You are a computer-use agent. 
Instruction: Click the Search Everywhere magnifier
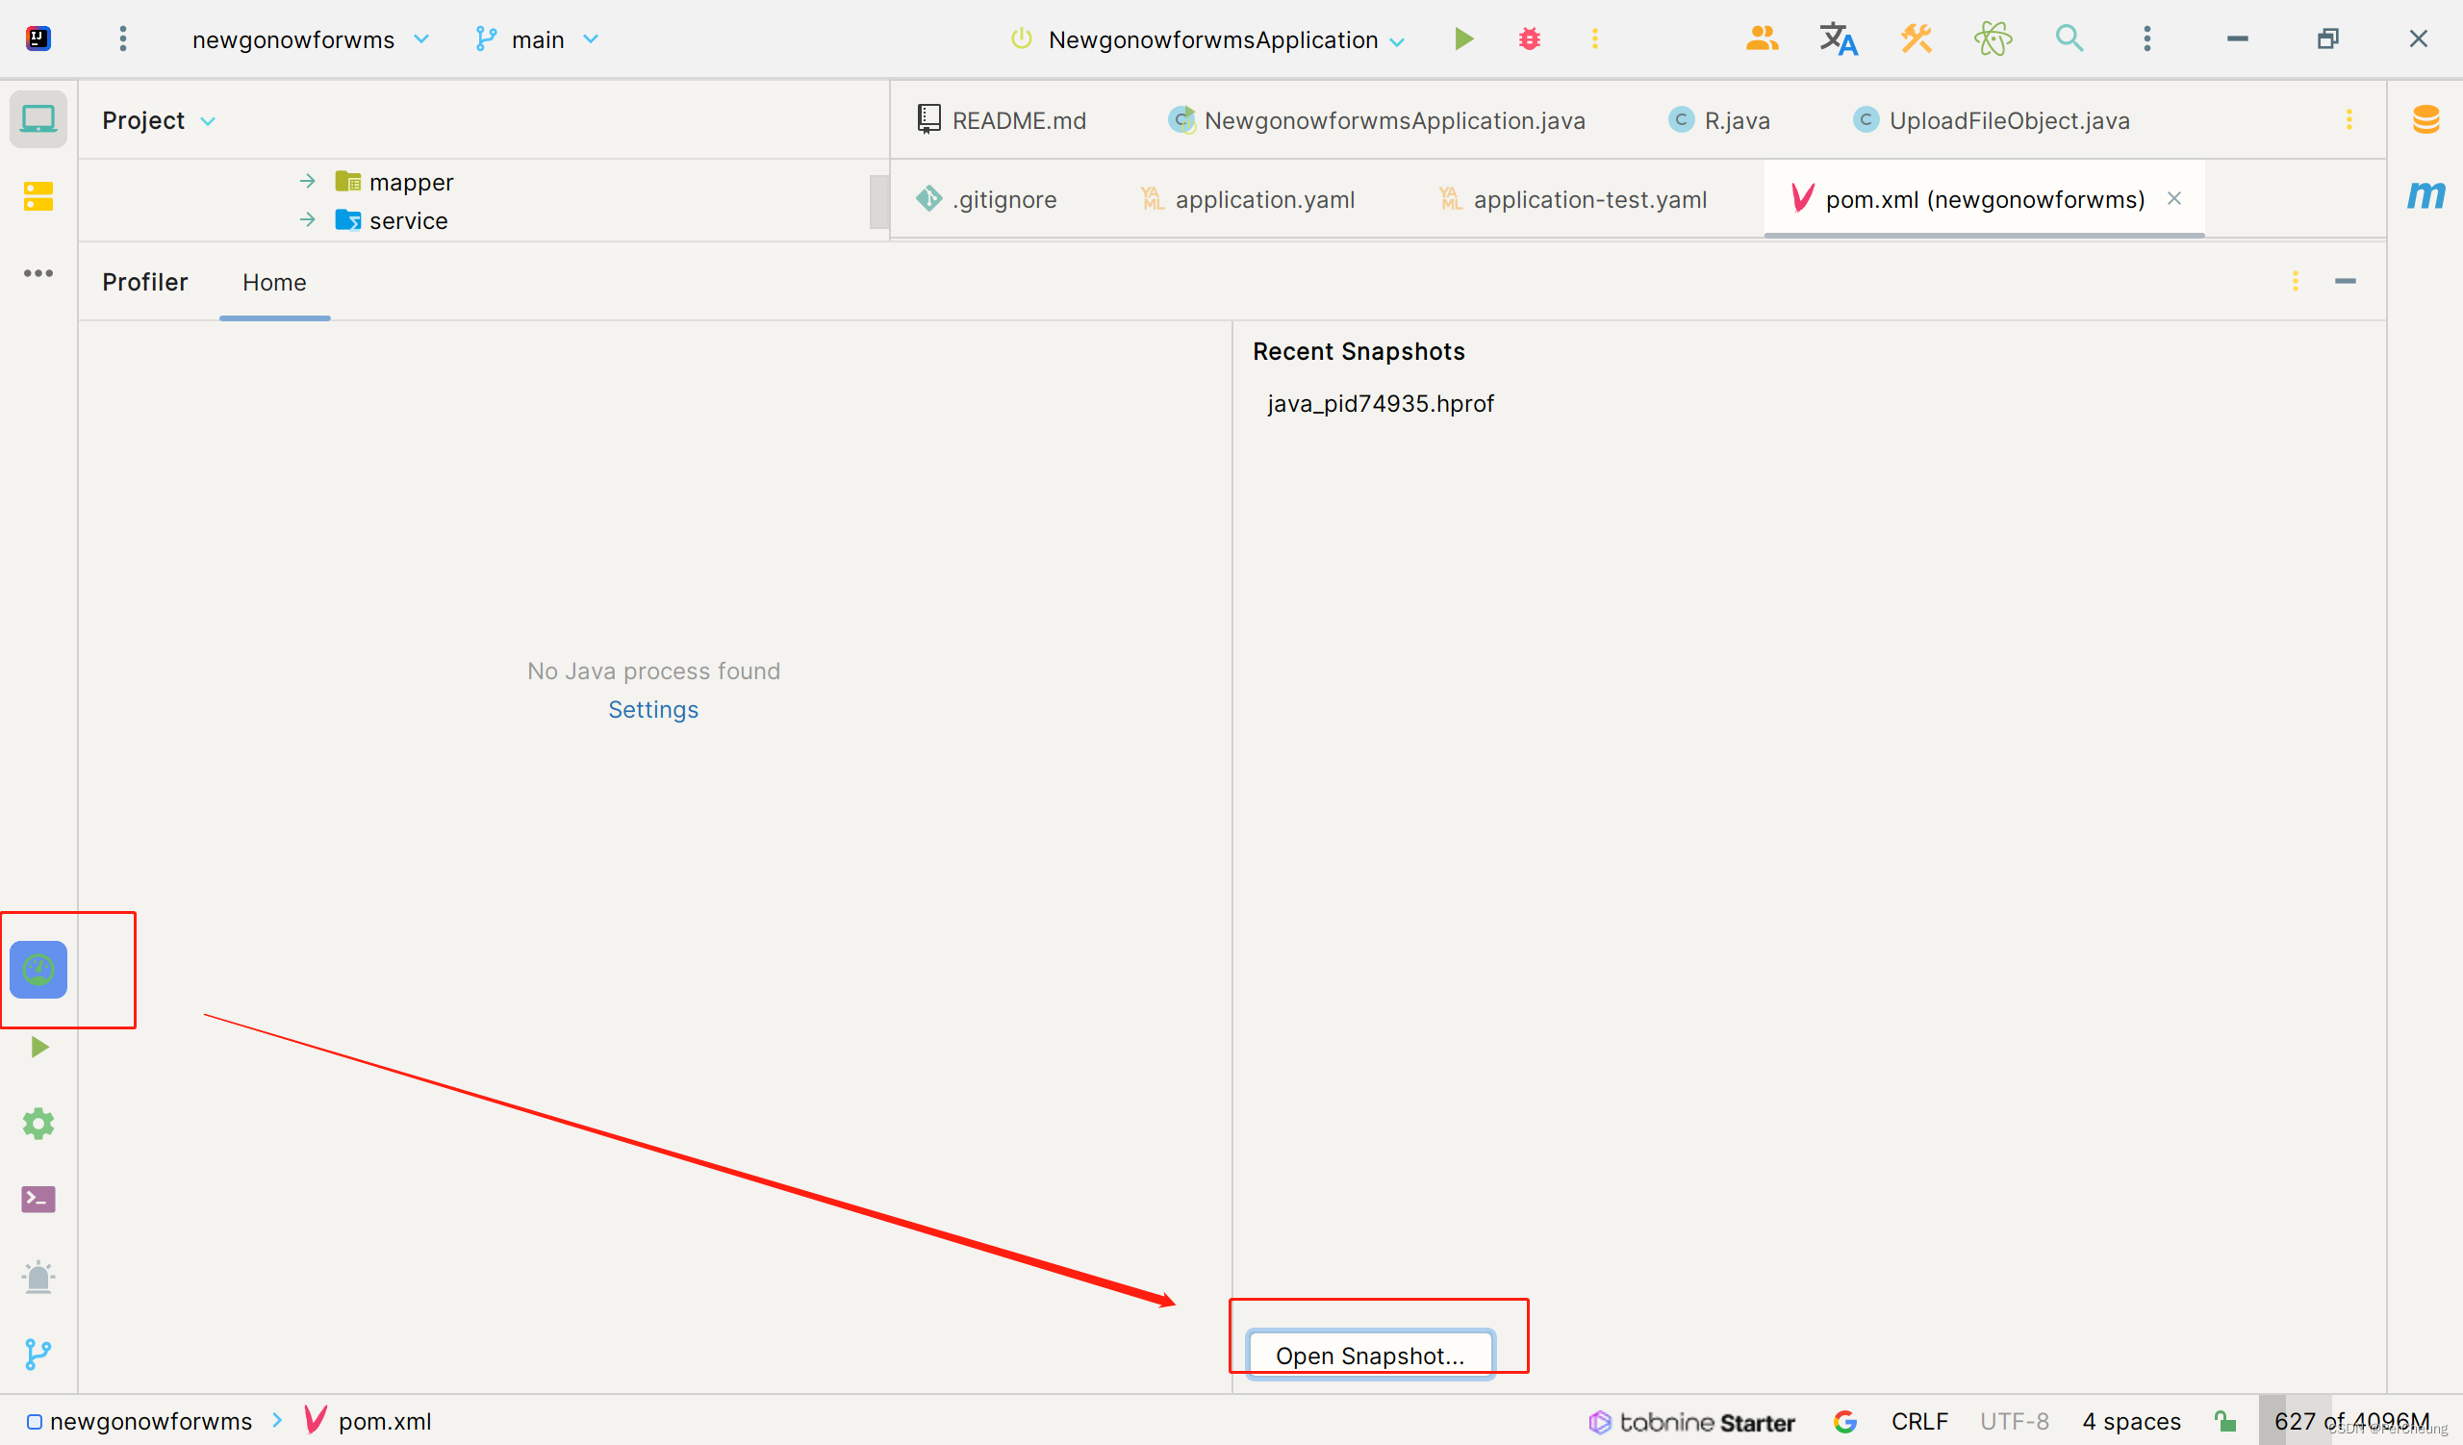[x=2069, y=39]
